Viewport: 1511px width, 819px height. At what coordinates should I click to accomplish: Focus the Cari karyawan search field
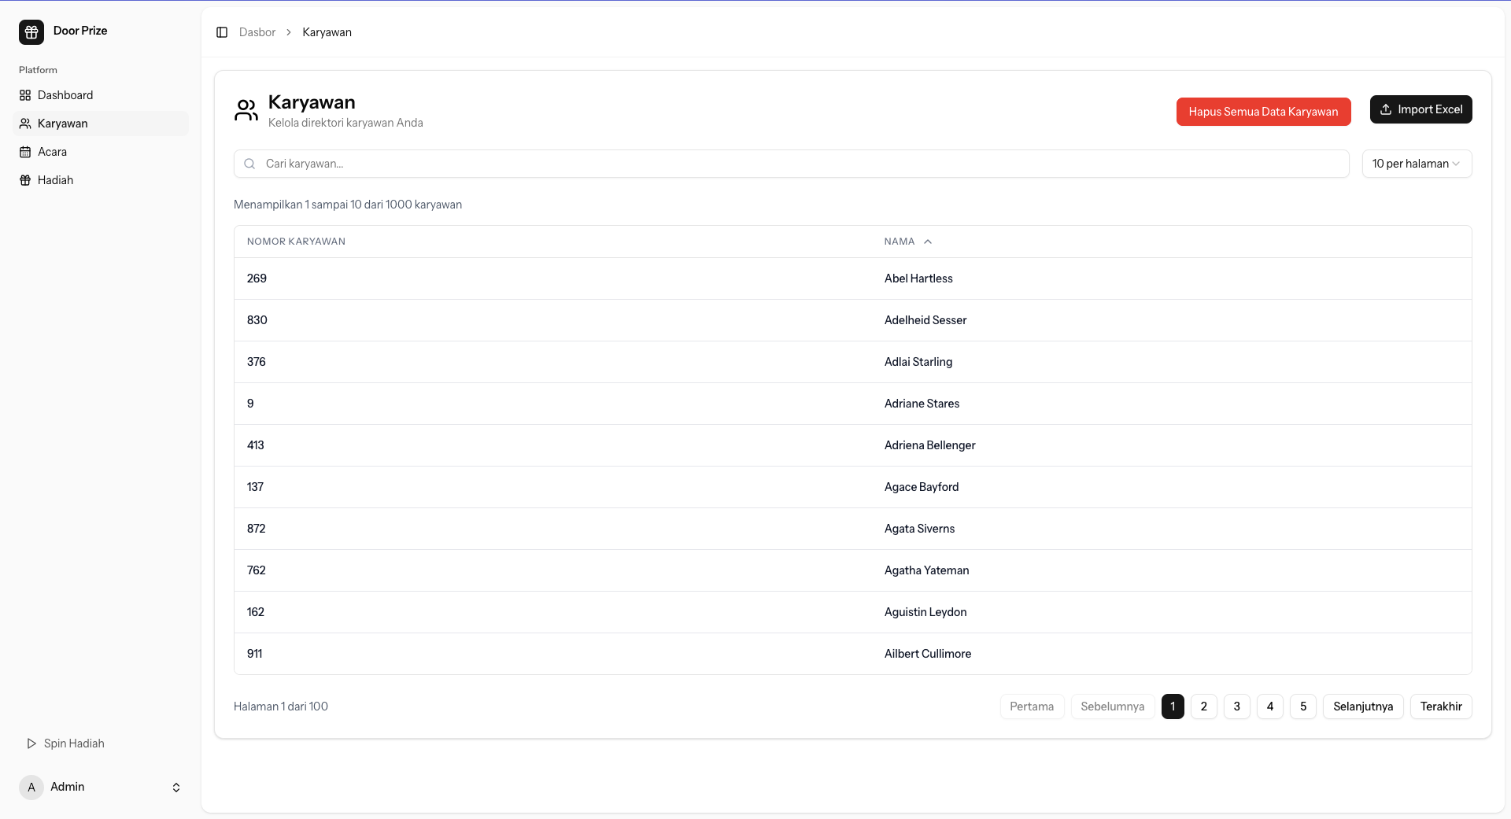792,164
